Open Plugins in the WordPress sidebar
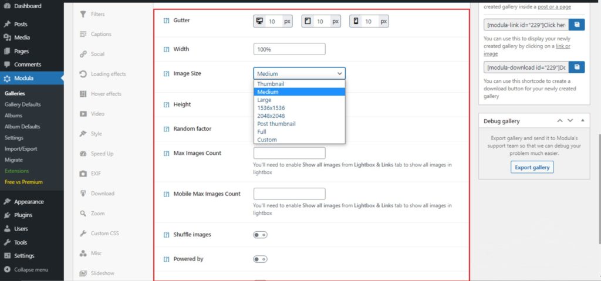601x281 pixels. pos(23,215)
